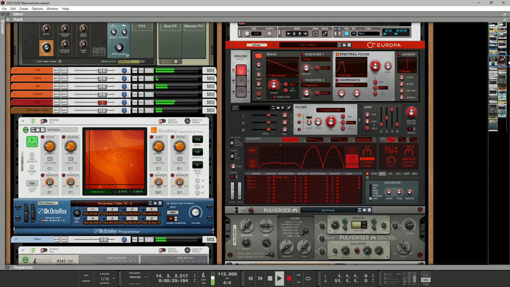The height and width of the screenshot is (287, 510).
Task: Toggle BeatMap Direct Record switch
Action: [162, 121]
